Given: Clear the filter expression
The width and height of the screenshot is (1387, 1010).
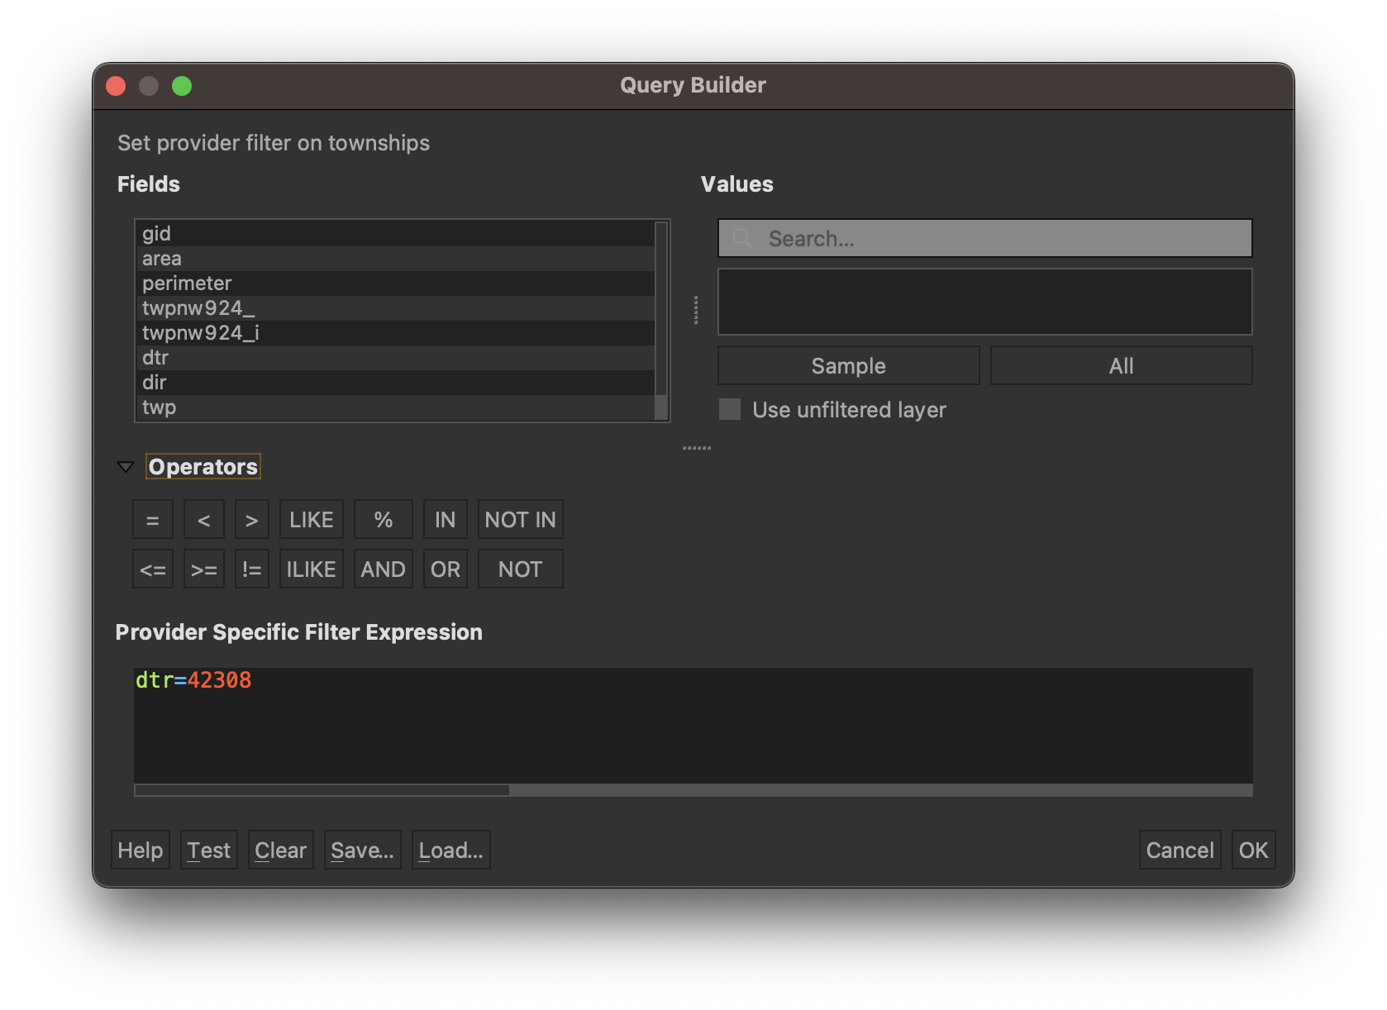Looking at the screenshot, I should click(281, 850).
